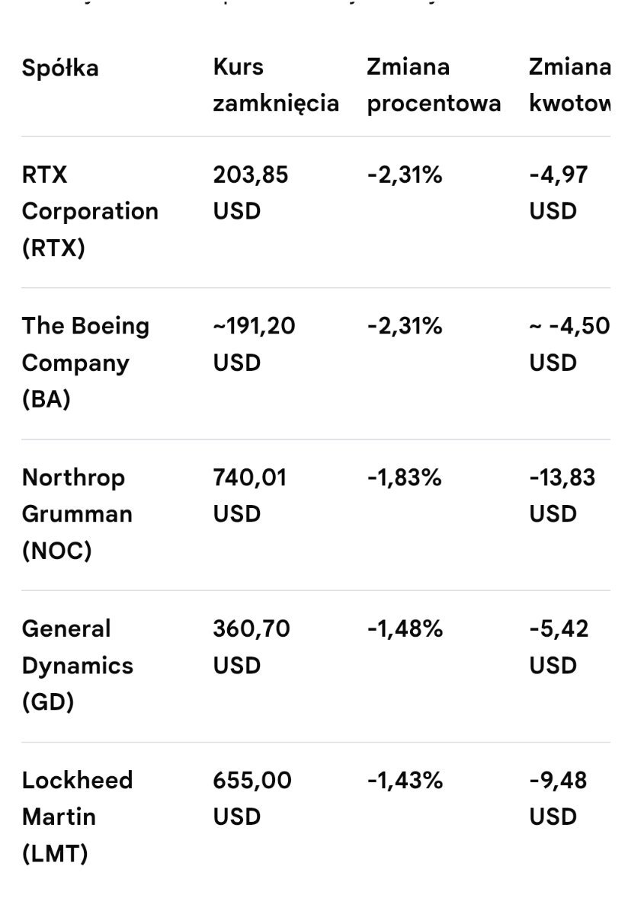Select the Northrop Grumman (NOC) cell
Viewport: 644px width, 914px height.
point(77,513)
